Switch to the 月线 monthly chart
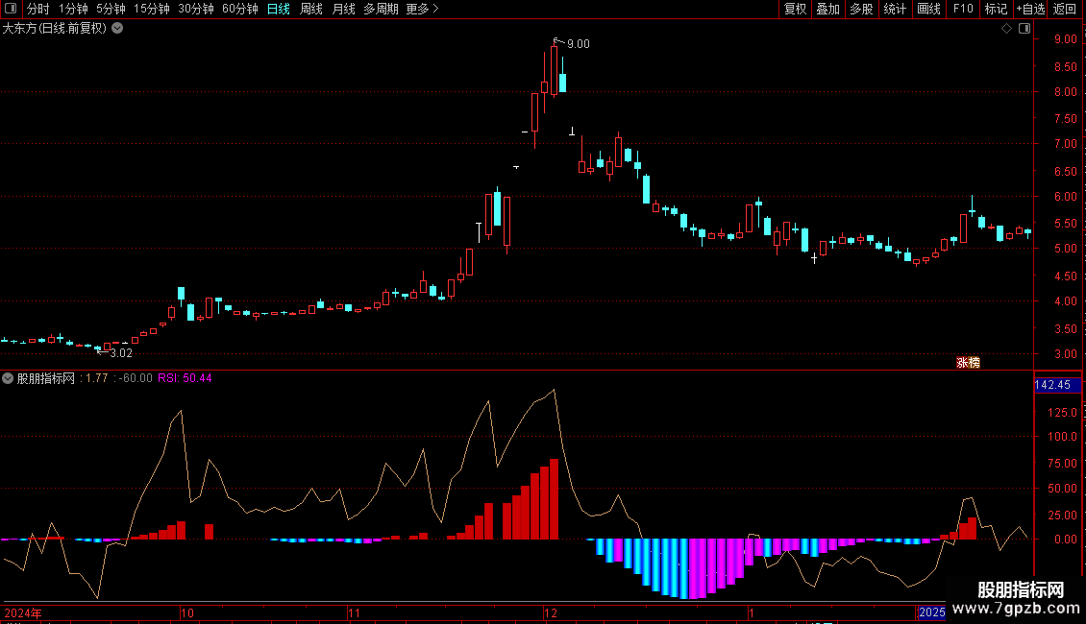The height and width of the screenshot is (624, 1086). 343,9
